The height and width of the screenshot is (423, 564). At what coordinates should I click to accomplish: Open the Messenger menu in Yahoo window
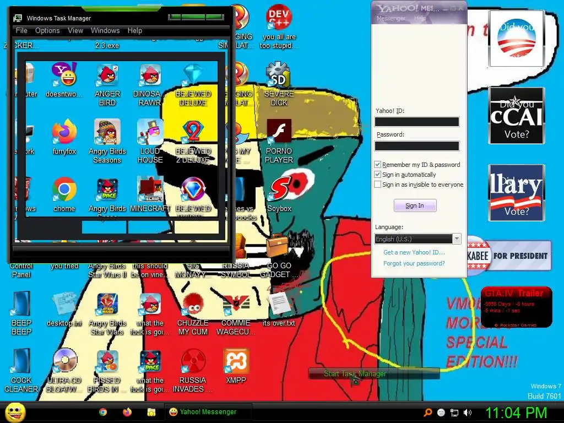(391, 18)
